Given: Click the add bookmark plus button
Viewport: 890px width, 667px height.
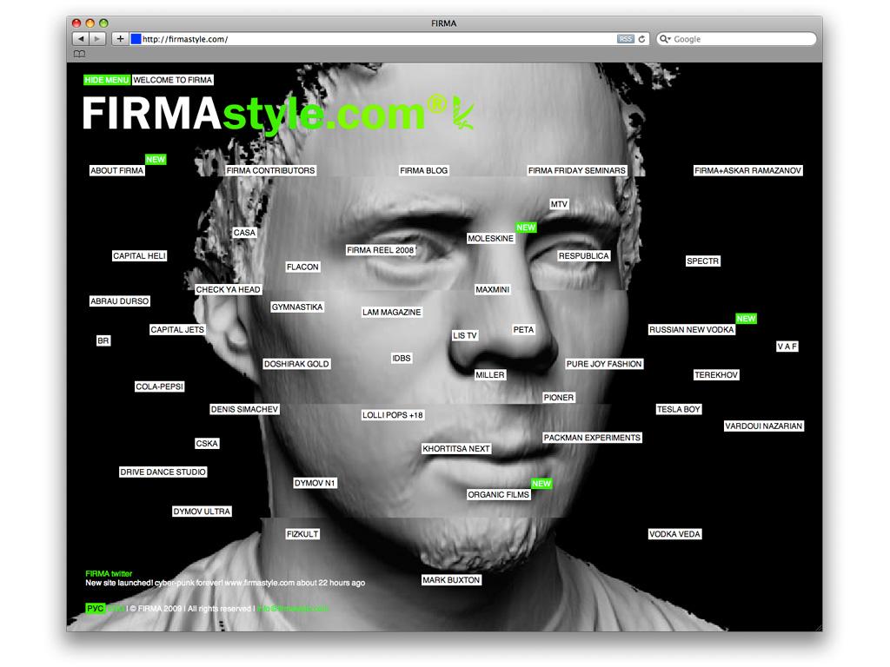Looking at the screenshot, I should [x=120, y=38].
